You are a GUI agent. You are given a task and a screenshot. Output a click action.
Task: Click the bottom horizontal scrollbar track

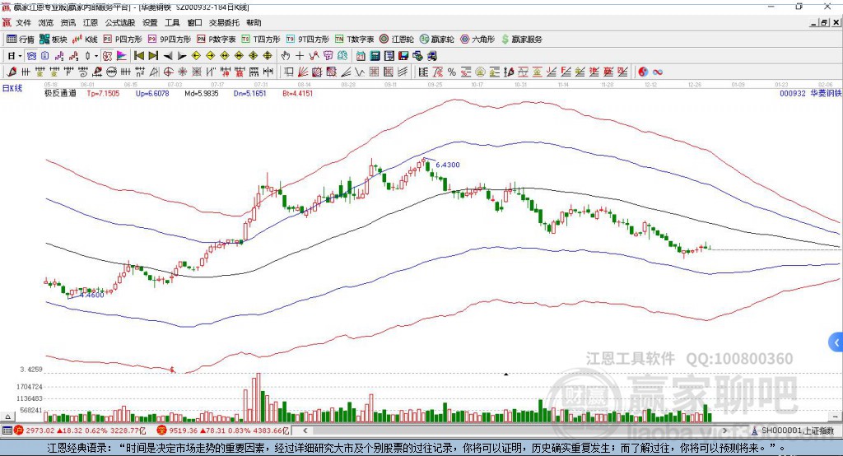coord(515,430)
